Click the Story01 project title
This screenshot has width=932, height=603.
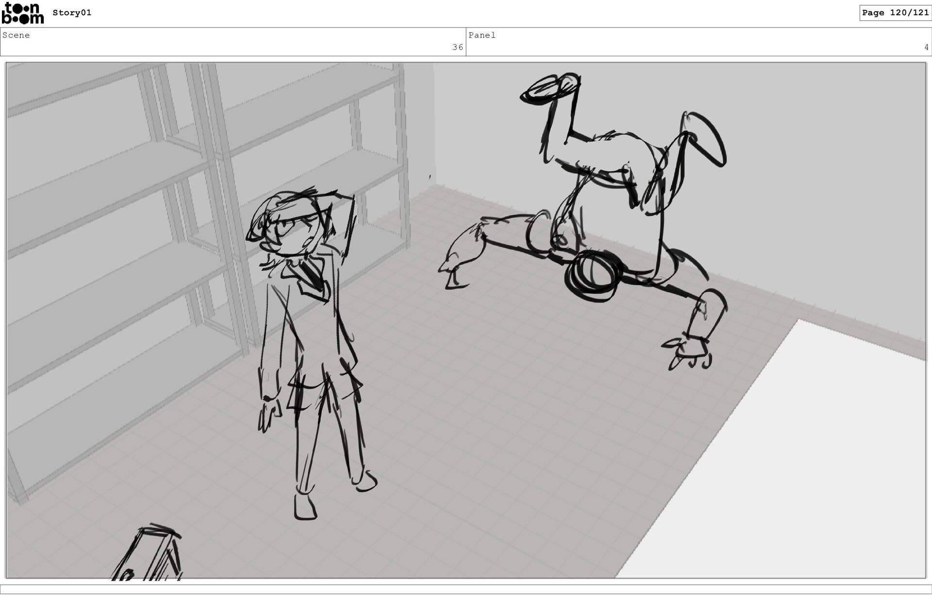pyautogui.click(x=72, y=13)
